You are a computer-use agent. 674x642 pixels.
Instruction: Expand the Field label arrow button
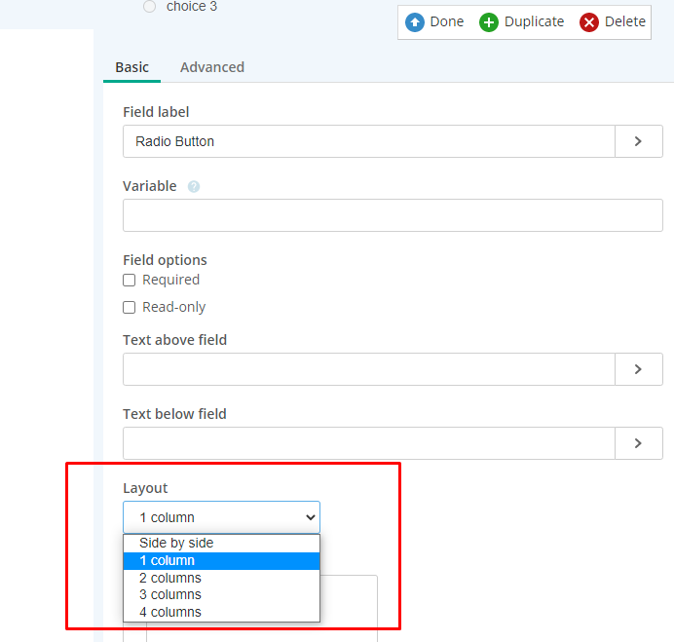pyautogui.click(x=638, y=141)
